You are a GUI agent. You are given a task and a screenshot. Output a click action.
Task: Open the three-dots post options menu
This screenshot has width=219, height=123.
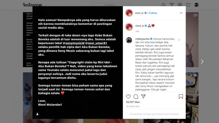click(181, 13)
